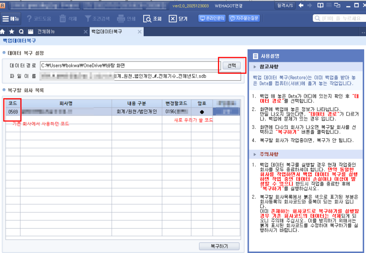Click the password dot in 암호 column

pyautogui.click(x=202, y=112)
